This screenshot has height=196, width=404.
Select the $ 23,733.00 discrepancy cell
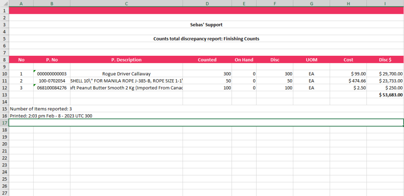click(x=385, y=81)
